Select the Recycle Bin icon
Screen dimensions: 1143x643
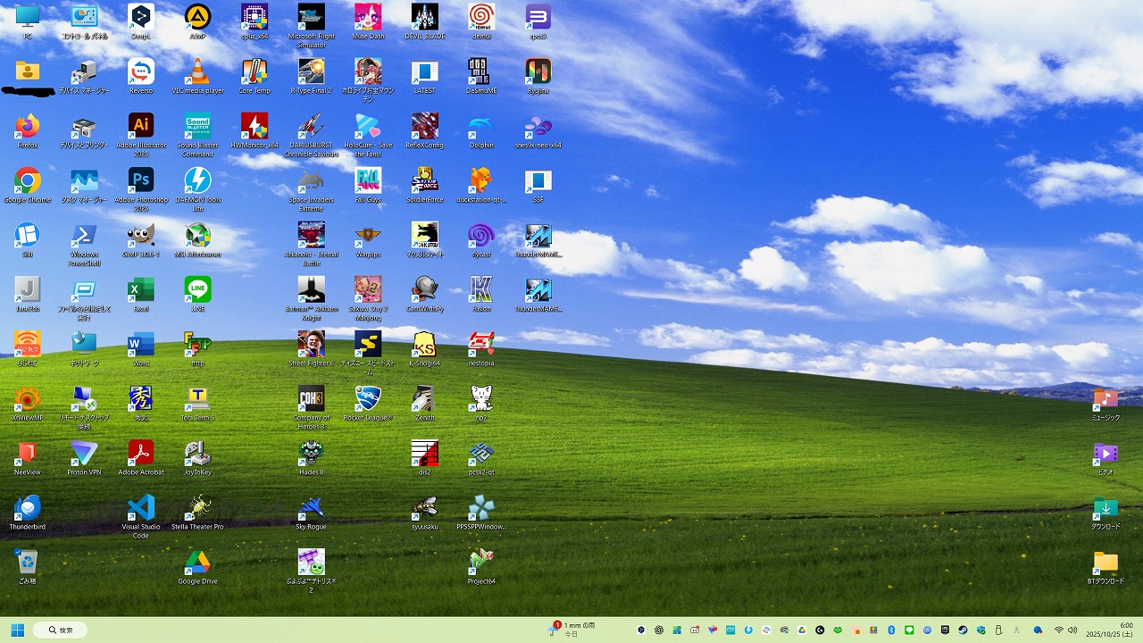pyautogui.click(x=27, y=563)
